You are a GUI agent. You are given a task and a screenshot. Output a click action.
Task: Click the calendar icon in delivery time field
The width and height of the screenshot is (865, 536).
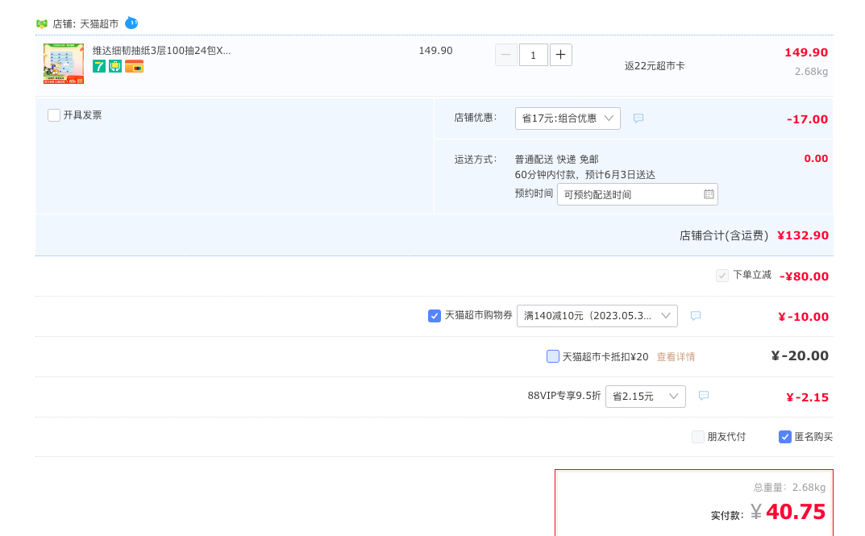[x=709, y=194]
